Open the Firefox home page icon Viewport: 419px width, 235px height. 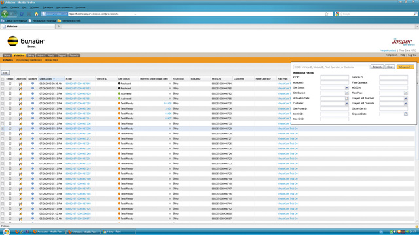click(x=37, y=14)
